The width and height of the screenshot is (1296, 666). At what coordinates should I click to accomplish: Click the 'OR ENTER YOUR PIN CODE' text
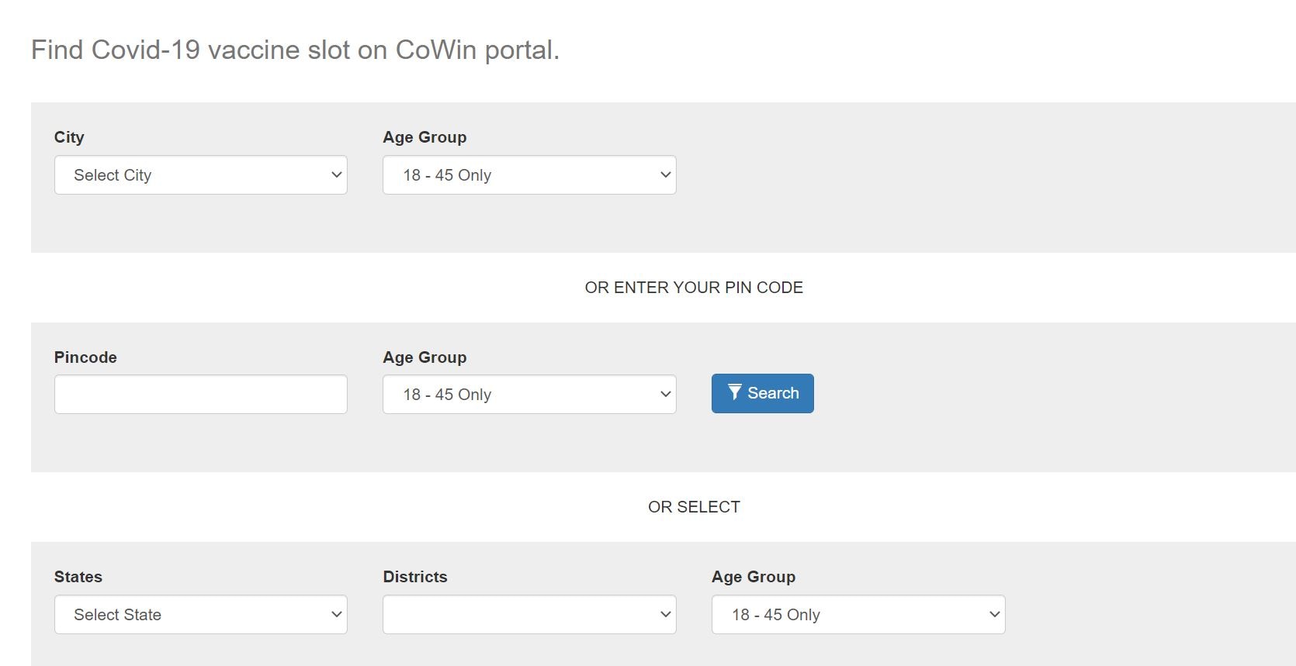click(x=694, y=288)
